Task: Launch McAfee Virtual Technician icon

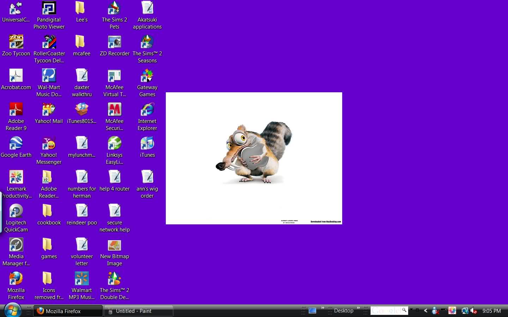Action: [x=114, y=83]
